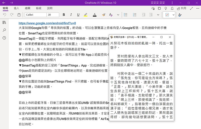This screenshot has width=201, height=129.
Task: Close the EPUB reader window
Action: point(170,37)
